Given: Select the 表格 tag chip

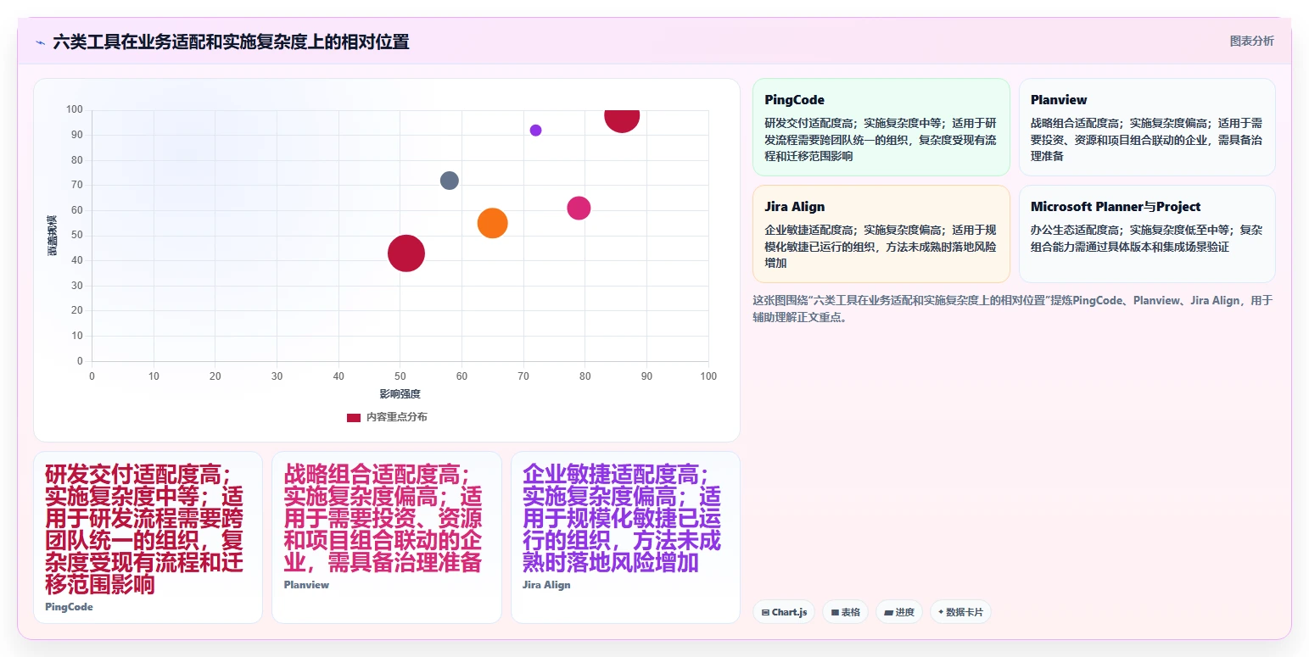Looking at the screenshot, I should 845,612.
